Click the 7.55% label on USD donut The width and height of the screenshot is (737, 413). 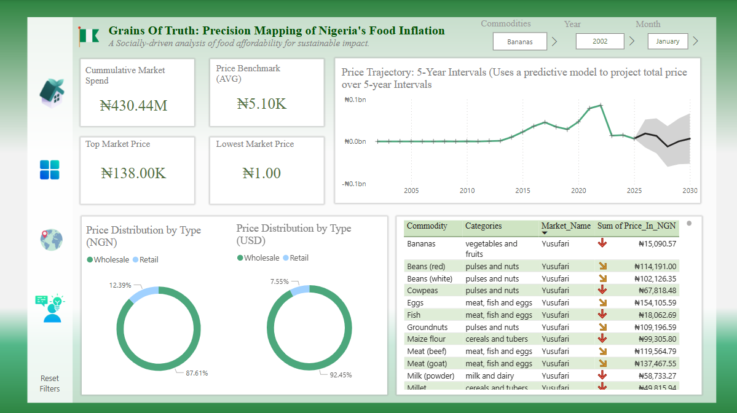279,281
